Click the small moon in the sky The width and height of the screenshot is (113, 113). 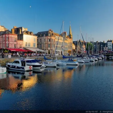point(30,7)
